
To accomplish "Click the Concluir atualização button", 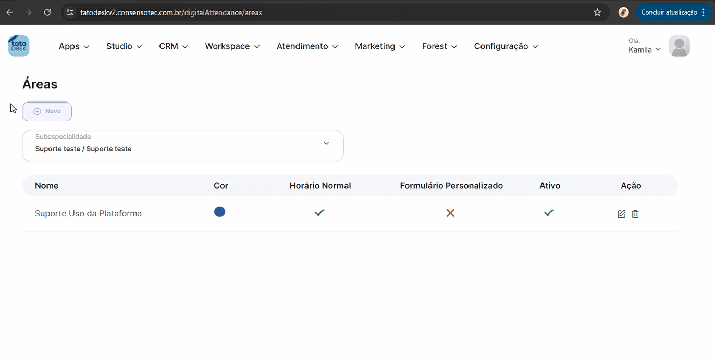I will 669,12.
